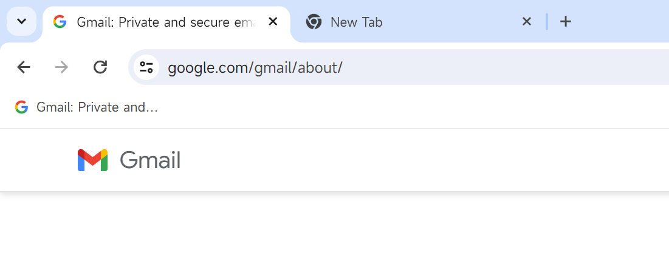Select the google.com/gmail/about/ URL text
Viewport: 669px width, 262px height.
tap(255, 68)
